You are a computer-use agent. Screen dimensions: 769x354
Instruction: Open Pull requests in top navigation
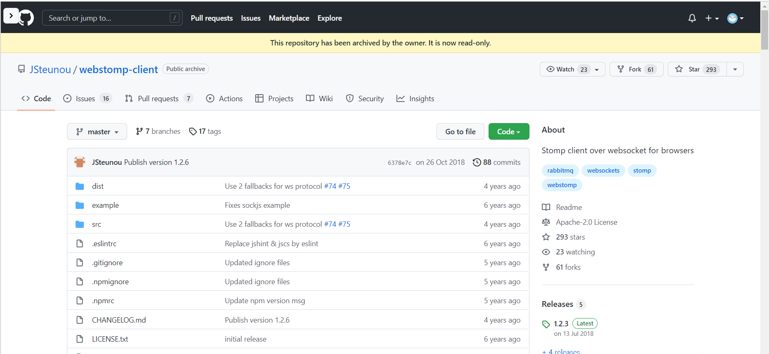[212, 18]
